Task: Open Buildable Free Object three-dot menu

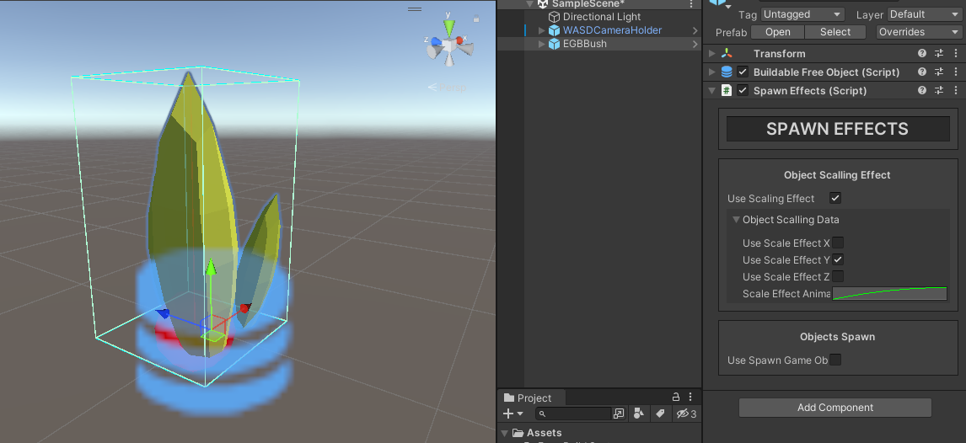Action: [956, 72]
